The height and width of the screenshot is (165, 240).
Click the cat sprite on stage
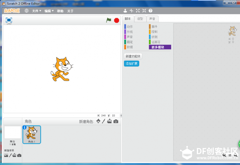pyautogui.click(x=62, y=69)
